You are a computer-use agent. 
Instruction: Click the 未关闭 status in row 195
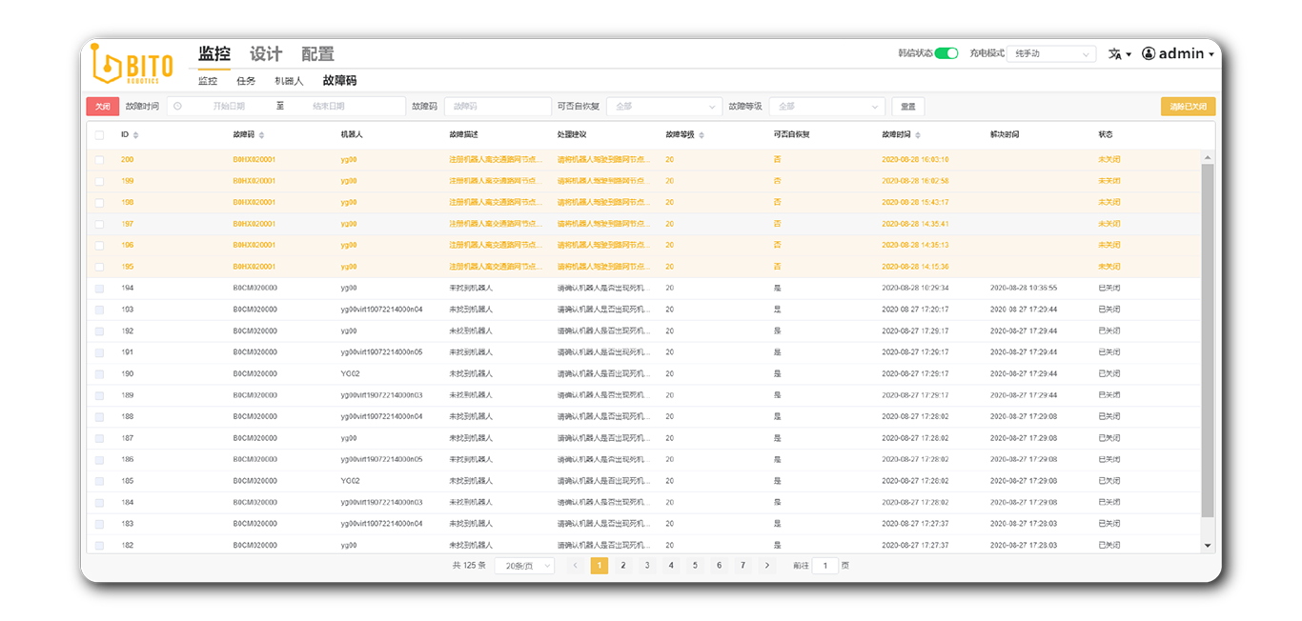[1109, 267]
